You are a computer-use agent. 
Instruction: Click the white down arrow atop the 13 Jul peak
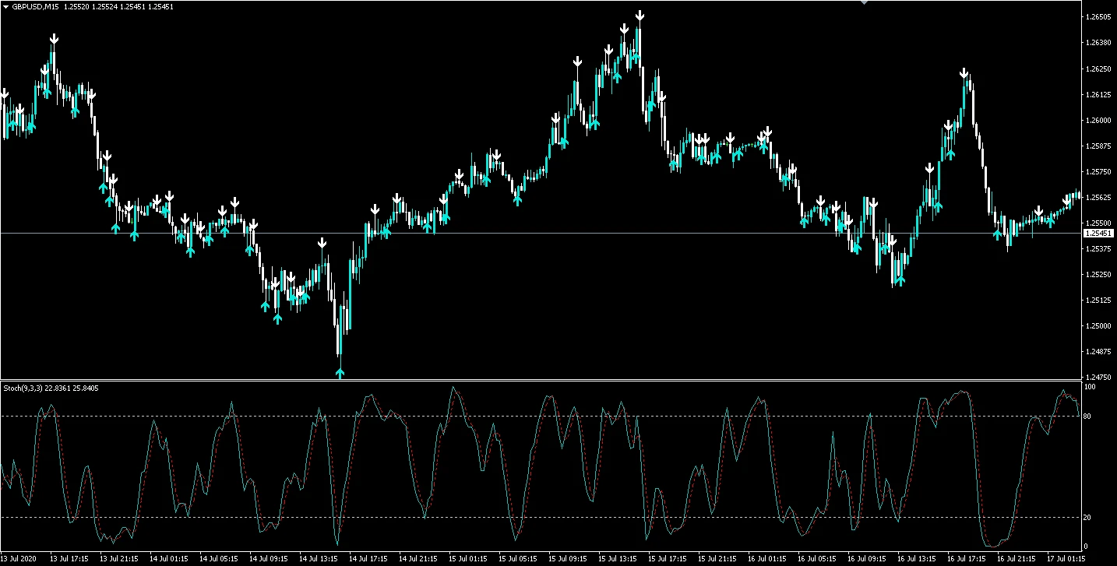[x=55, y=39]
